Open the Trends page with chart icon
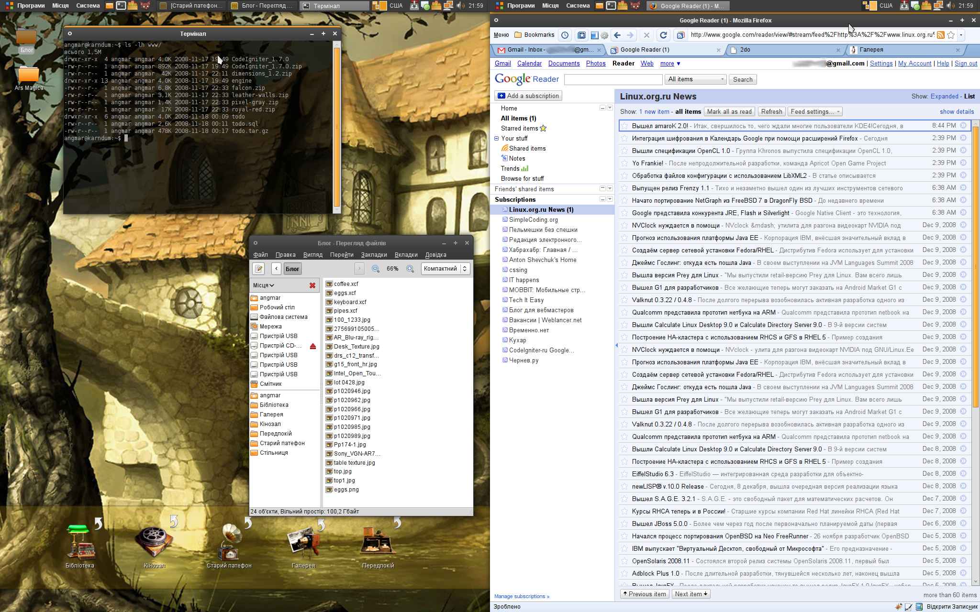Image resolution: width=980 pixels, height=612 pixels. [514, 168]
